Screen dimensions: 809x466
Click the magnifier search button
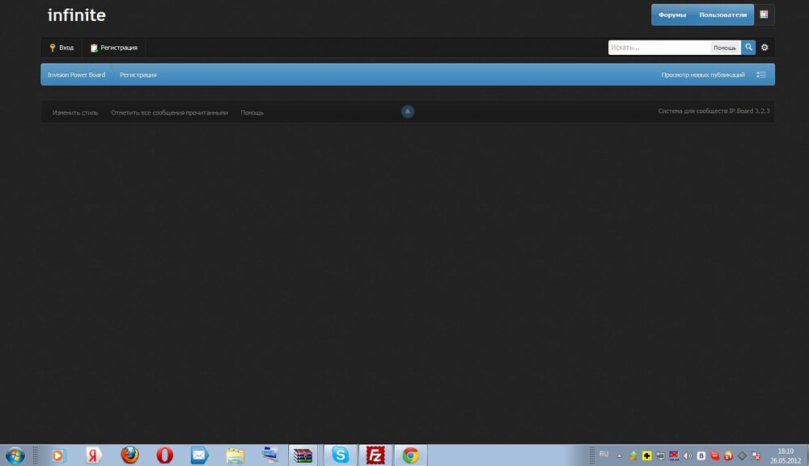[749, 48]
